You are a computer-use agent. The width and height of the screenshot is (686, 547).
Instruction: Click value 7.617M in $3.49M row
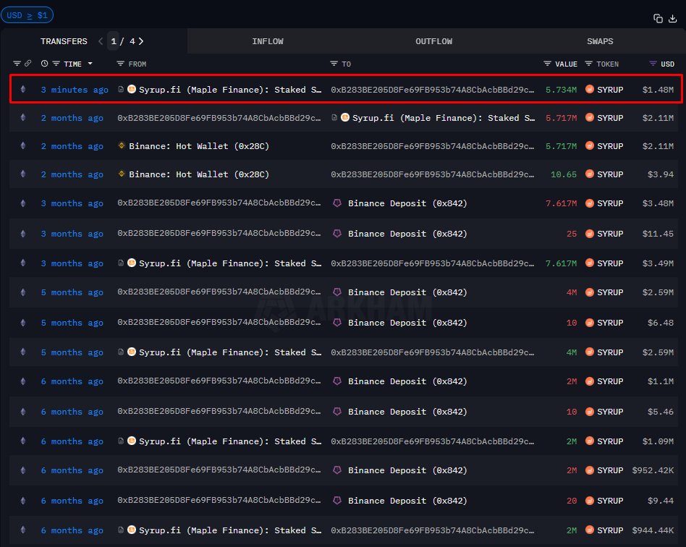click(561, 263)
